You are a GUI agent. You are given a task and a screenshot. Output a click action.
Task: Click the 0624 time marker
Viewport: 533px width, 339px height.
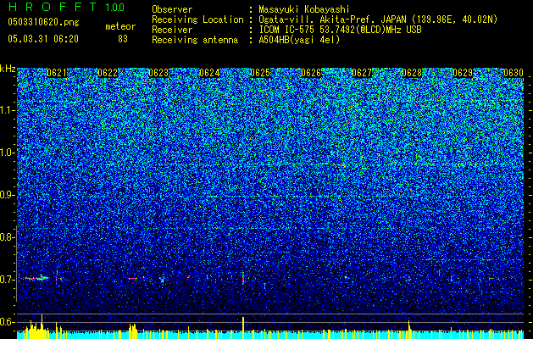click(x=209, y=73)
